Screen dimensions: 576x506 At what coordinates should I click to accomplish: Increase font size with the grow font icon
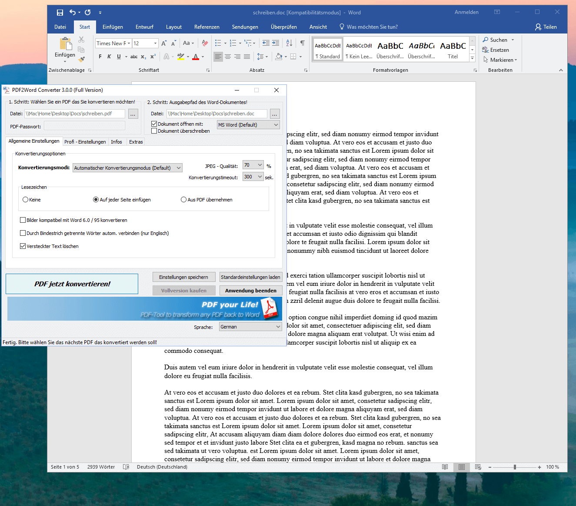[164, 43]
